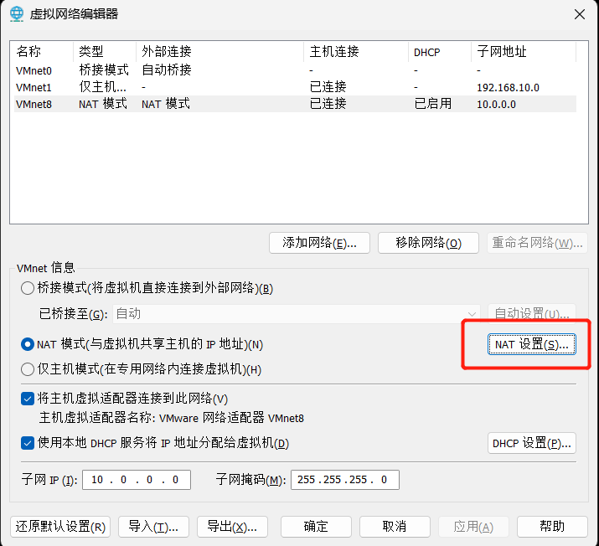Toggle connect host virtual adapter checkbox
Image resolution: width=599 pixels, height=546 pixels.
coord(28,399)
